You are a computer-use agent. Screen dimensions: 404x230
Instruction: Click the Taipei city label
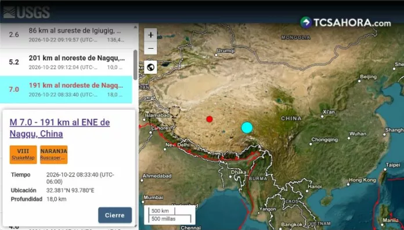[x=393, y=165]
